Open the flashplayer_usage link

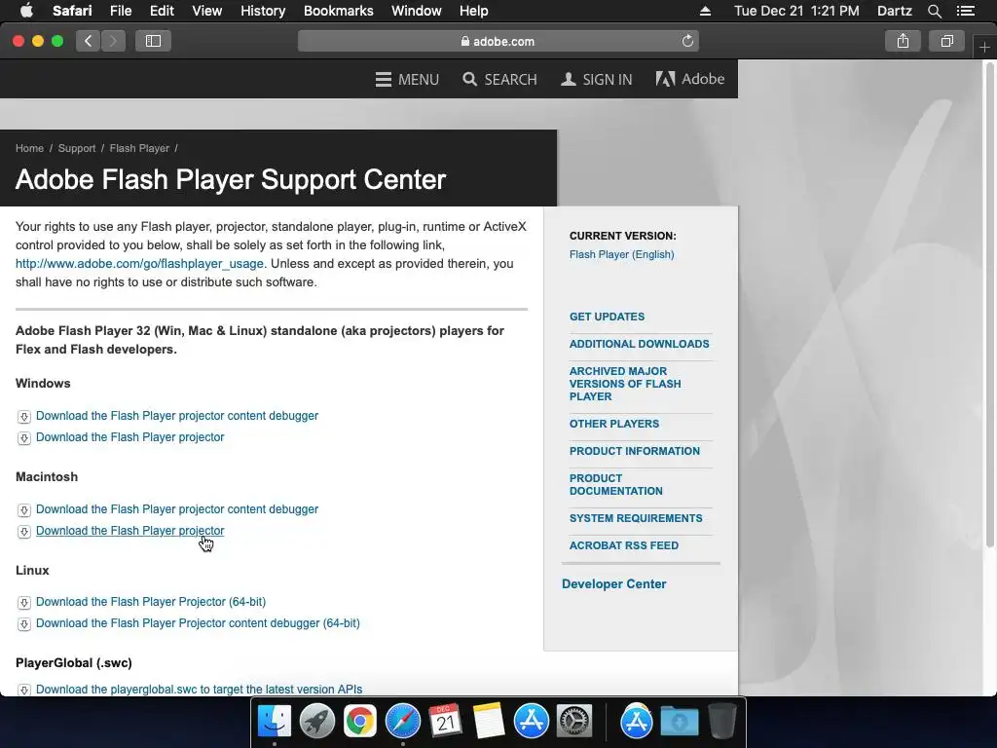point(139,263)
